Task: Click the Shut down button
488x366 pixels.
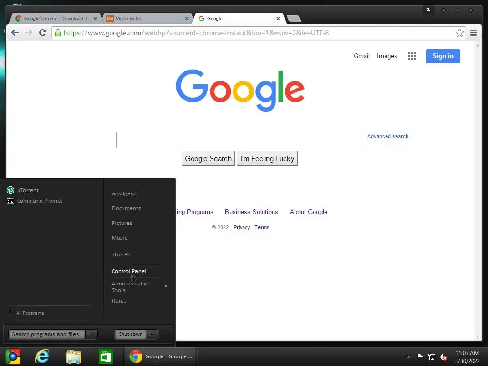Action: pos(131,334)
